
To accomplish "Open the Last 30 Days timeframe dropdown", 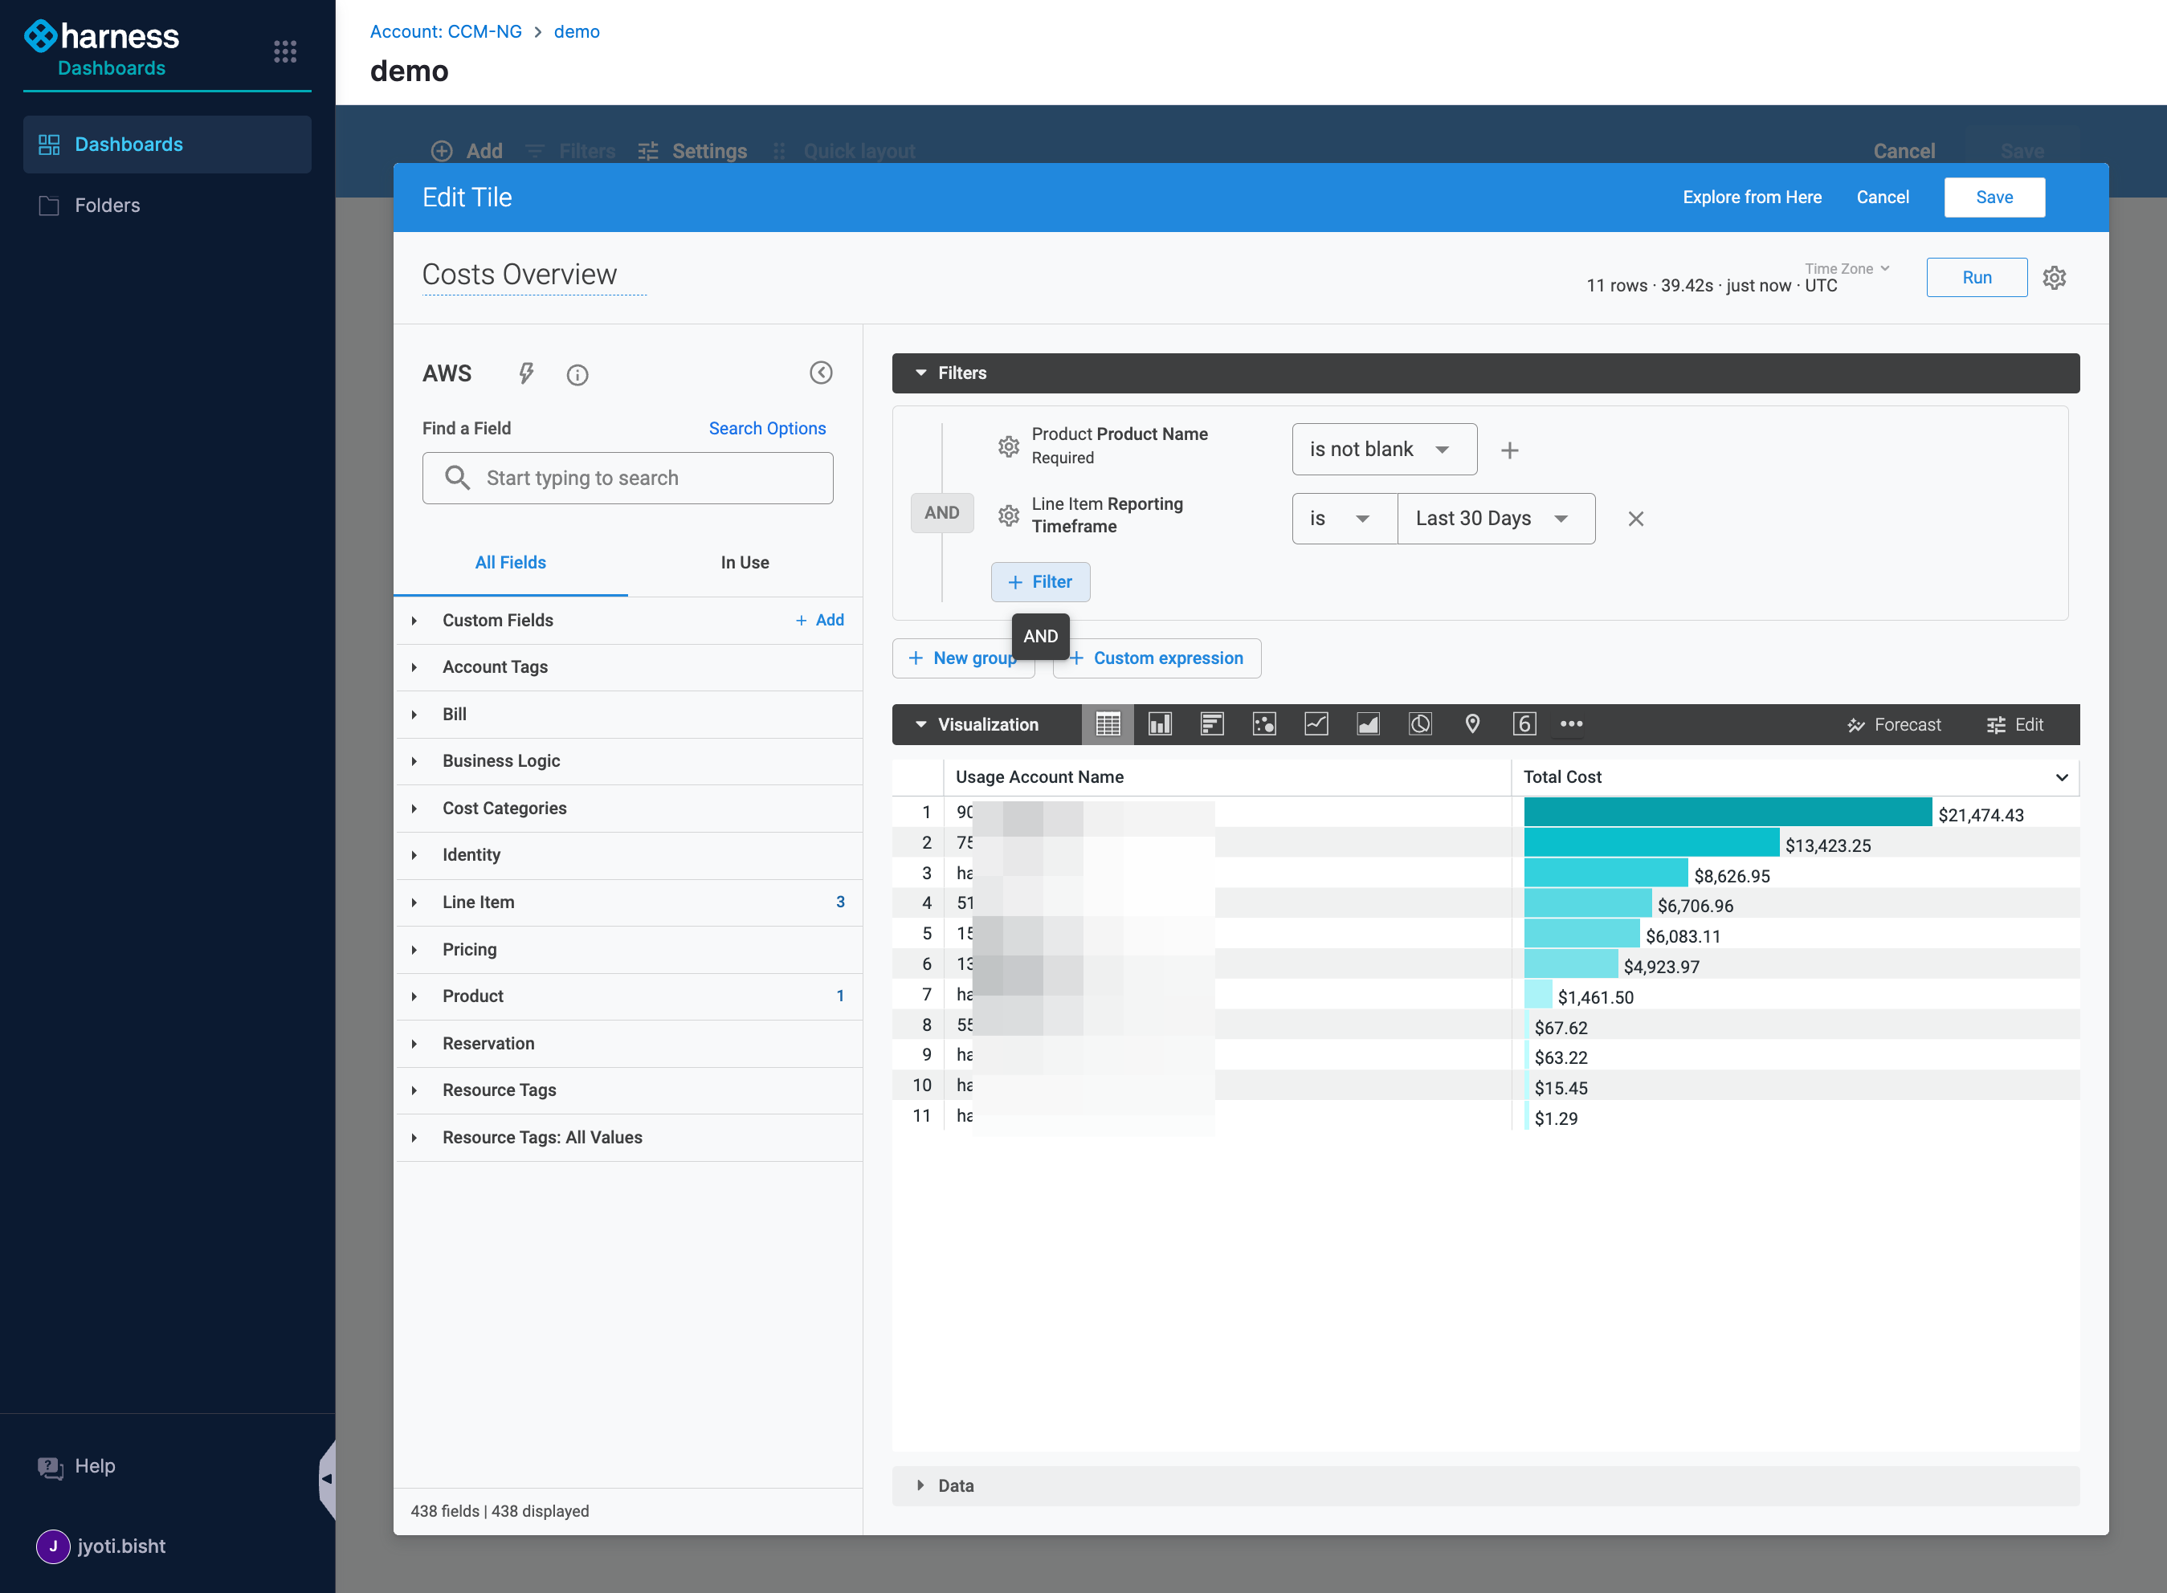I will (1496, 519).
